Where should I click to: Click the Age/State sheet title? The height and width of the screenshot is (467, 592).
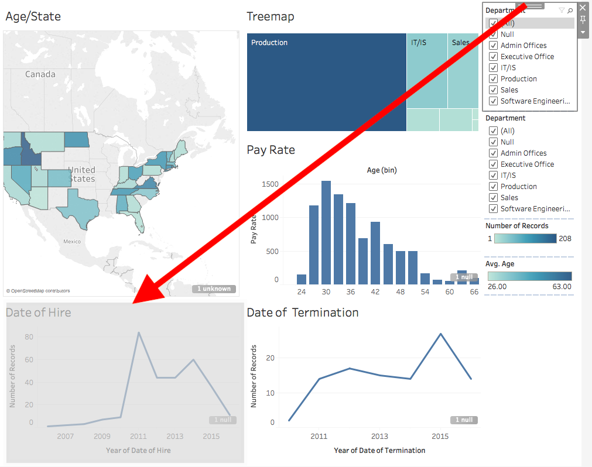pos(33,16)
